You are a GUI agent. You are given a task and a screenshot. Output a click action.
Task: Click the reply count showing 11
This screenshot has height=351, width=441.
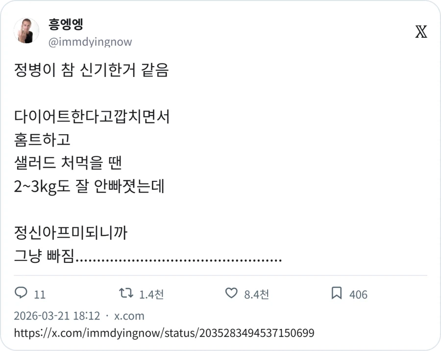click(39, 295)
